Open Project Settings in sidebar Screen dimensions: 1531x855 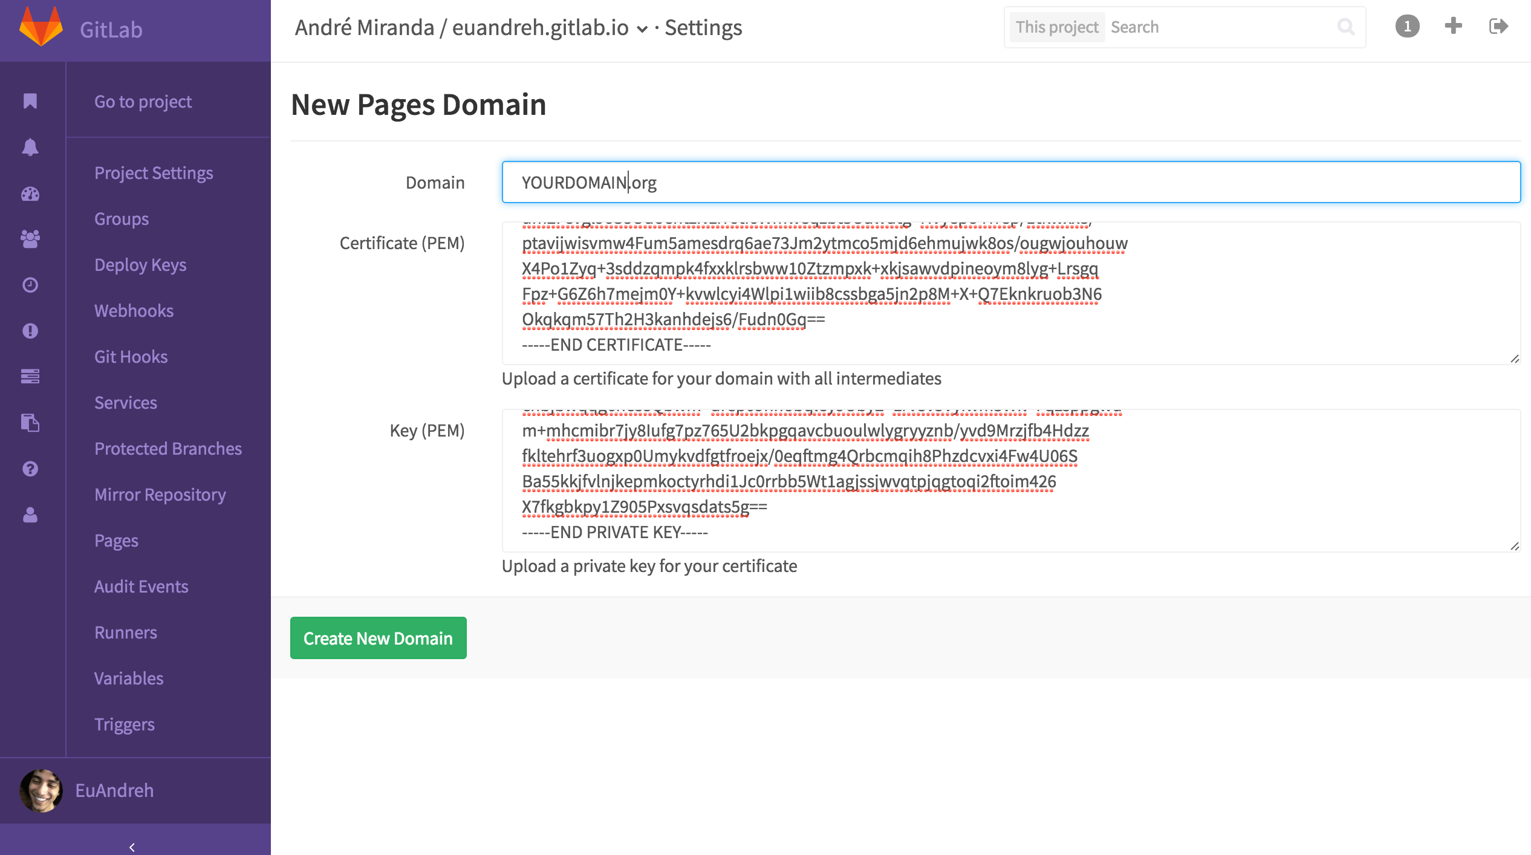tap(154, 172)
